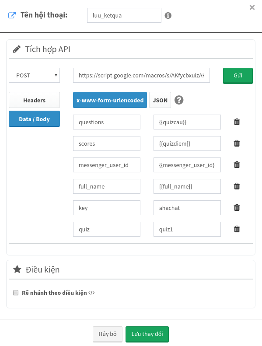Image resolution: width=262 pixels, height=346 pixels.
Task: Click info icon beside dialog name
Action: tap(168, 15)
